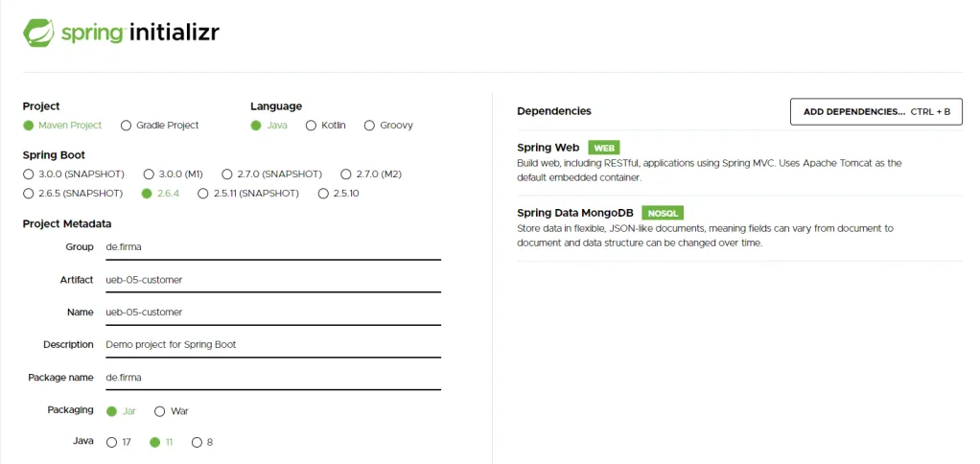Choose War packaging option
The image size is (980, 464).
[x=172, y=411]
